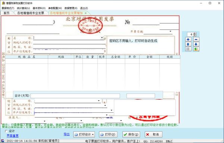The width and height of the screenshot is (224, 143).
Task: Open the issuer (开票人) dropdown arrow
Action: (121, 121)
